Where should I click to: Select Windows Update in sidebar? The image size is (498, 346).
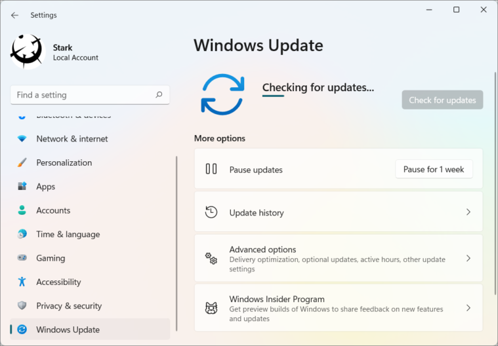click(90, 330)
